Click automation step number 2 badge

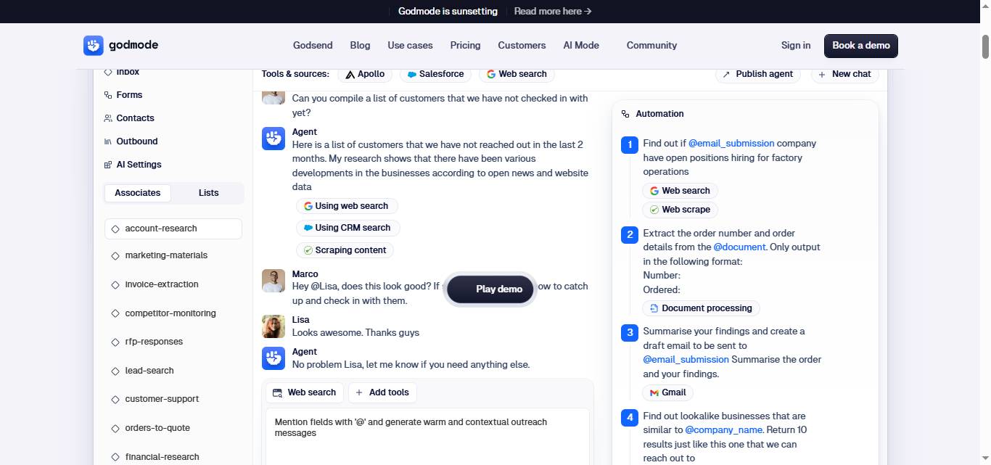[x=629, y=235]
